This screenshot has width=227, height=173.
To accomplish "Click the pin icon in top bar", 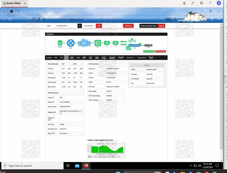I will pyautogui.click(x=184, y=3).
